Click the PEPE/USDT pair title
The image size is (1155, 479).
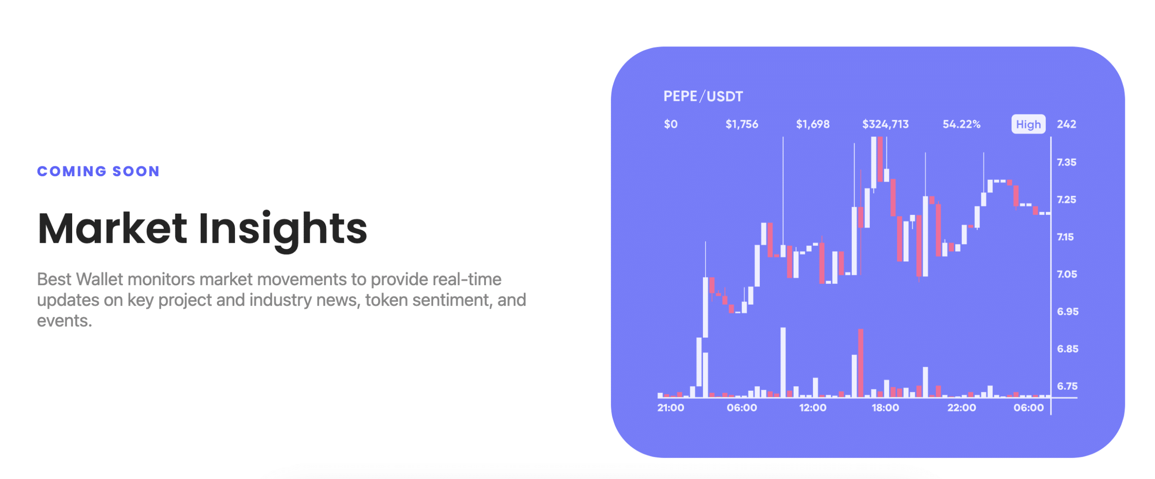tap(702, 96)
